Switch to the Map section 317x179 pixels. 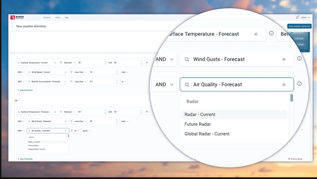tap(67, 17)
